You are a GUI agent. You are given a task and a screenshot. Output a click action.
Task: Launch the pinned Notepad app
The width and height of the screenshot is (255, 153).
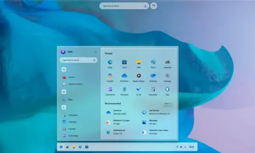coord(125,91)
